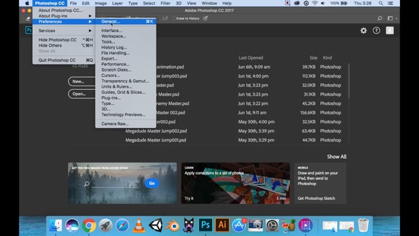Open Type preferences

pos(126,104)
